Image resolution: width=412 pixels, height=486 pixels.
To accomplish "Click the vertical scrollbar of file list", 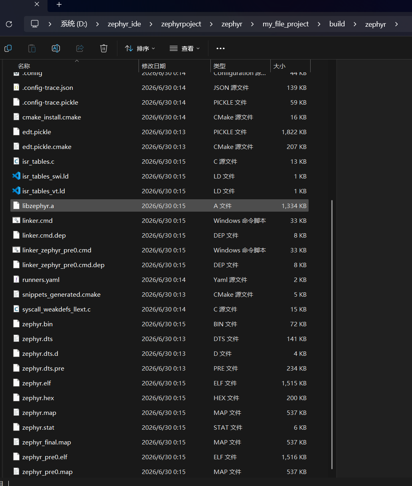I will pos(332,335).
